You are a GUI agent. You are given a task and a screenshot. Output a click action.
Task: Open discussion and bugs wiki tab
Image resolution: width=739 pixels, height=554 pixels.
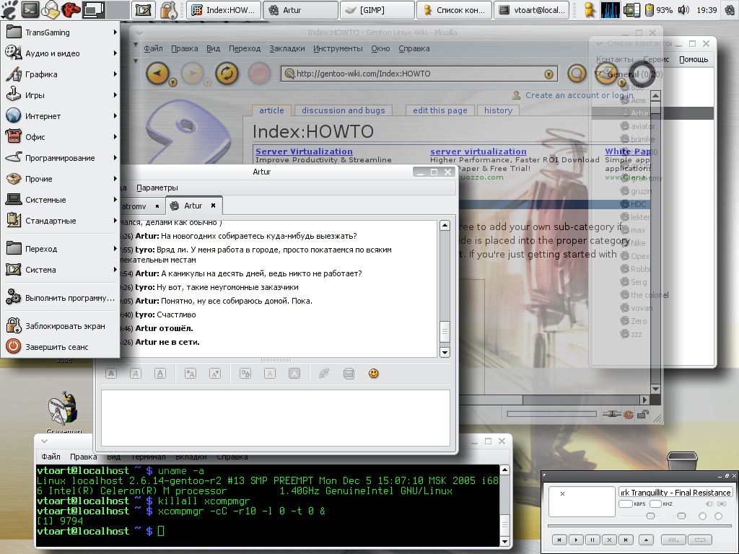click(343, 110)
